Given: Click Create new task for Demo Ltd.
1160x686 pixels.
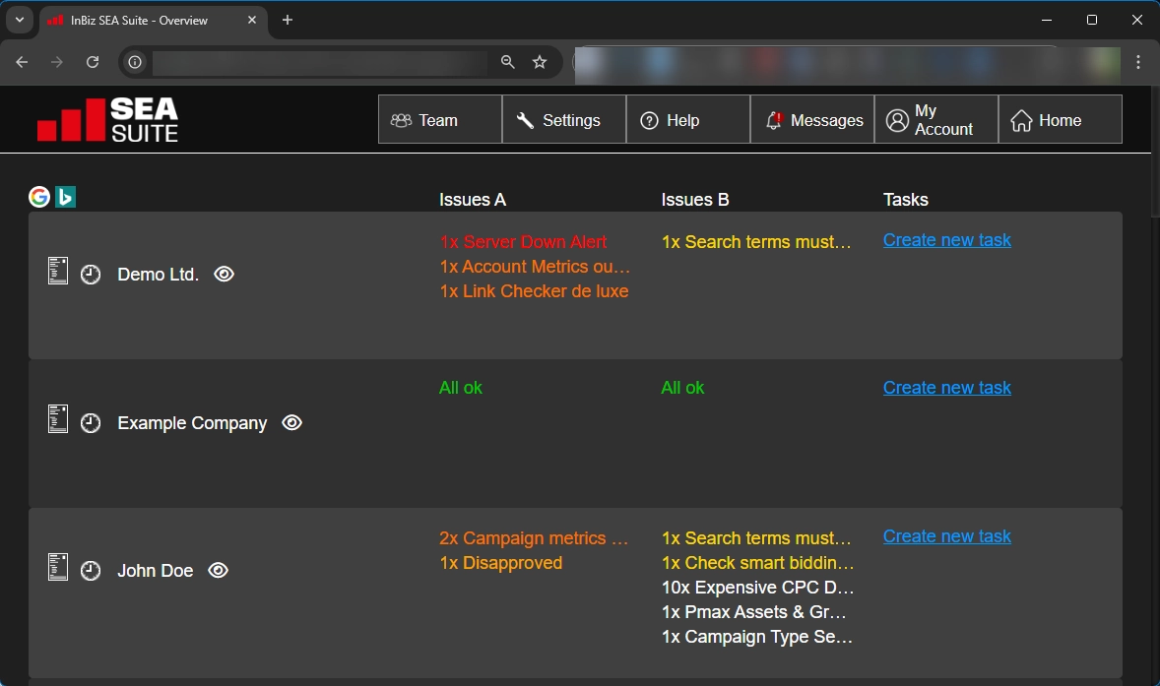Looking at the screenshot, I should (946, 239).
